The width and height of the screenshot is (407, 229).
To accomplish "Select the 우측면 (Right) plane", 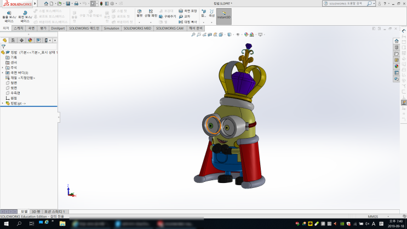I will (x=13, y=93).
